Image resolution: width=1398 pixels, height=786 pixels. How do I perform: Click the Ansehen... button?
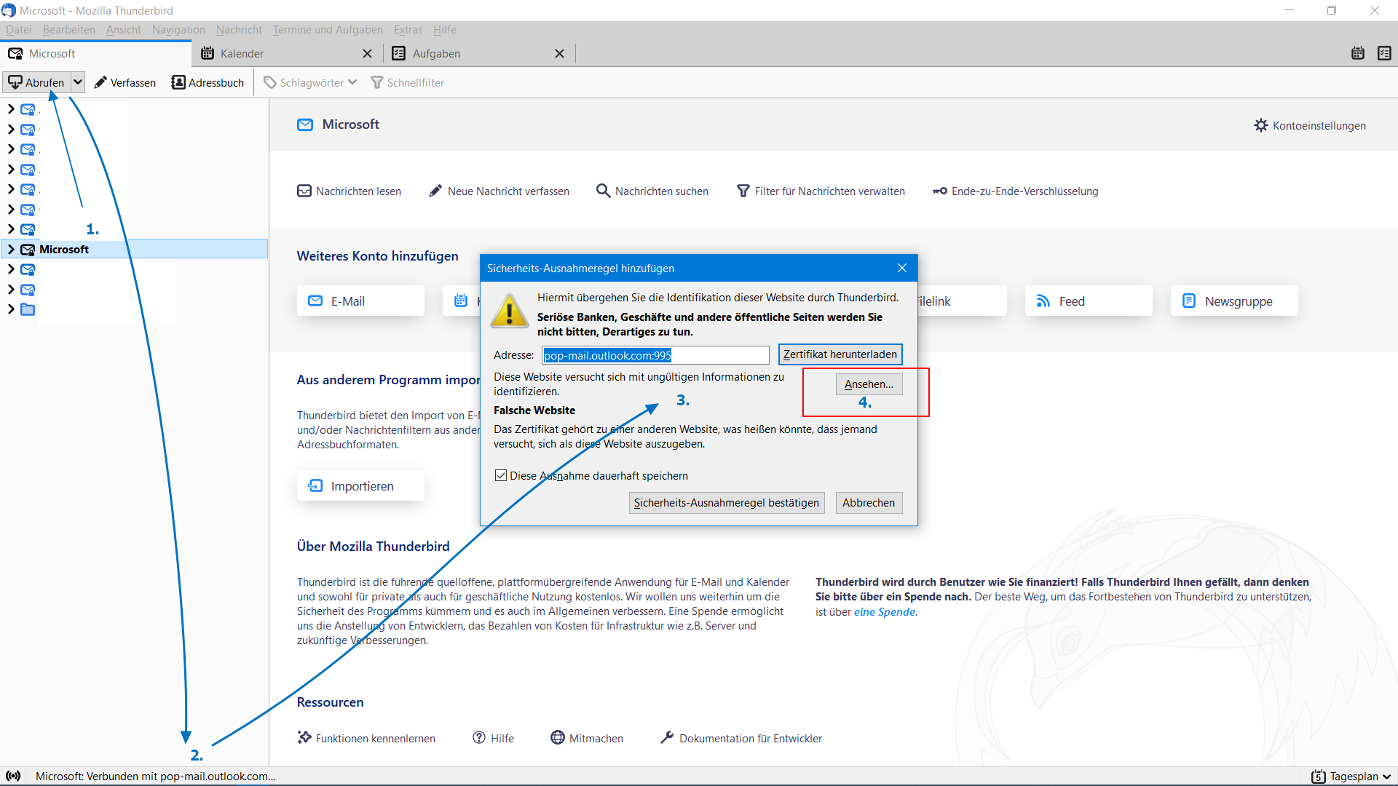point(869,384)
